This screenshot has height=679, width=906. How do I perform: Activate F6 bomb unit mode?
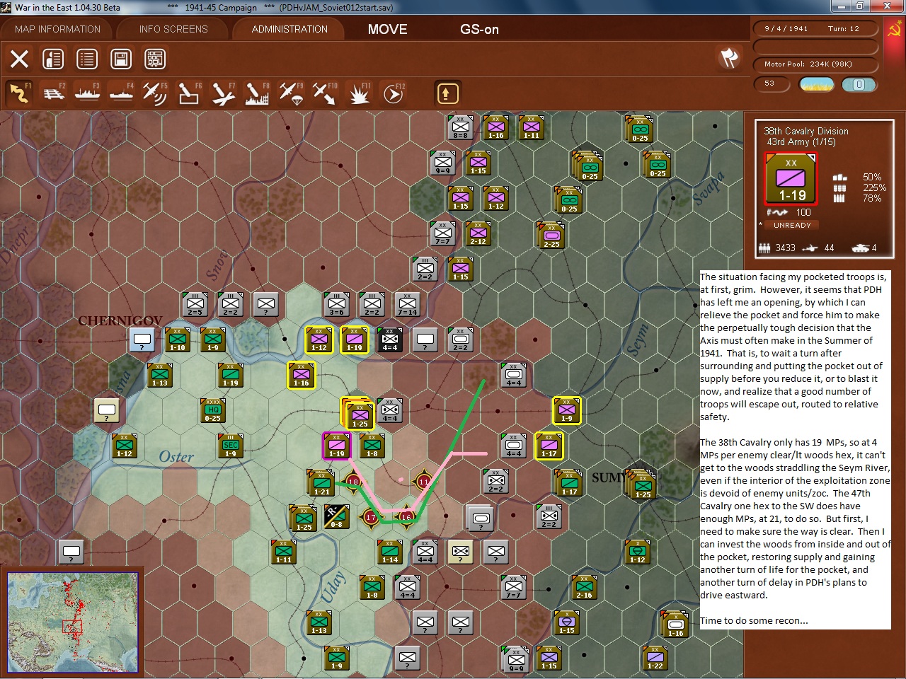click(190, 93)
